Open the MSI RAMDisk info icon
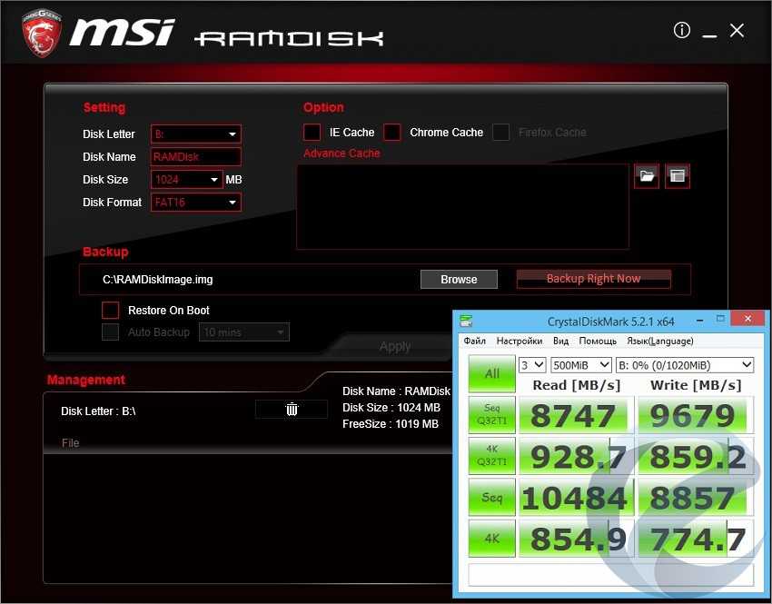The width and height of the screenshot is (772, 604). 681,31
